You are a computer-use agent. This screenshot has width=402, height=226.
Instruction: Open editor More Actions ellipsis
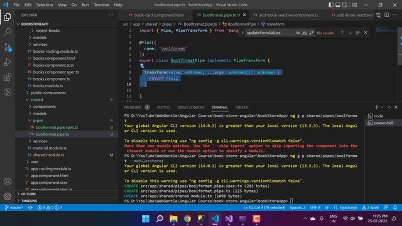395,15
